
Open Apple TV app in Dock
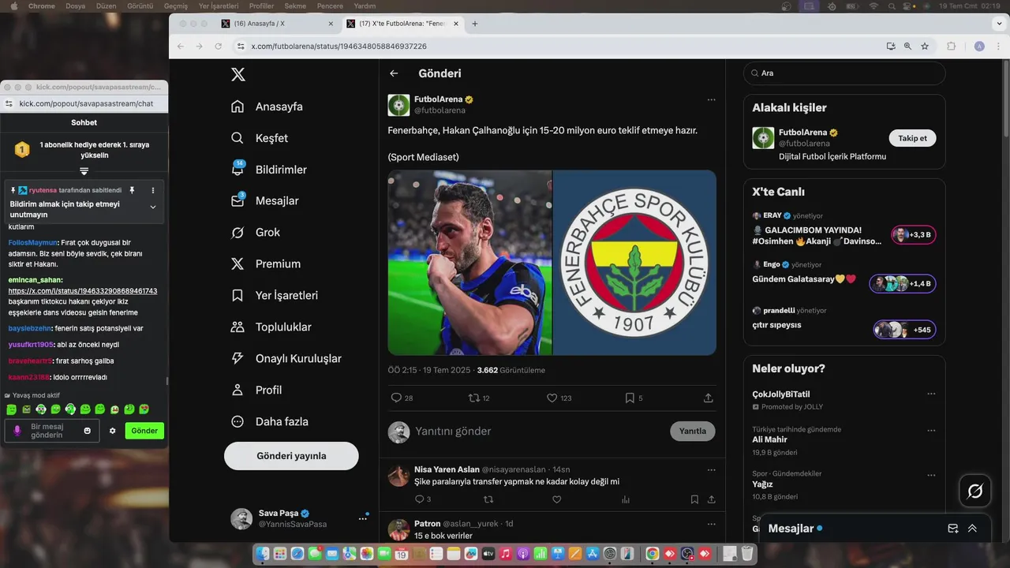click(x=488, y=555)
